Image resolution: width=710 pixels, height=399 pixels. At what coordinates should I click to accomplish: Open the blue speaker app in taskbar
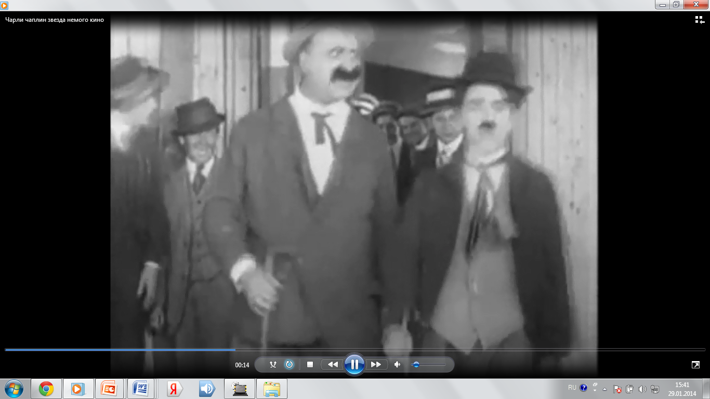tap(207, 389)
